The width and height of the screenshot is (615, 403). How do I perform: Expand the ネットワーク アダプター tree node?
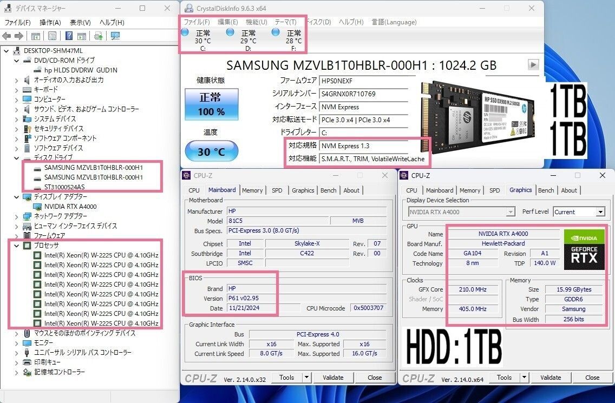(16, 216)
